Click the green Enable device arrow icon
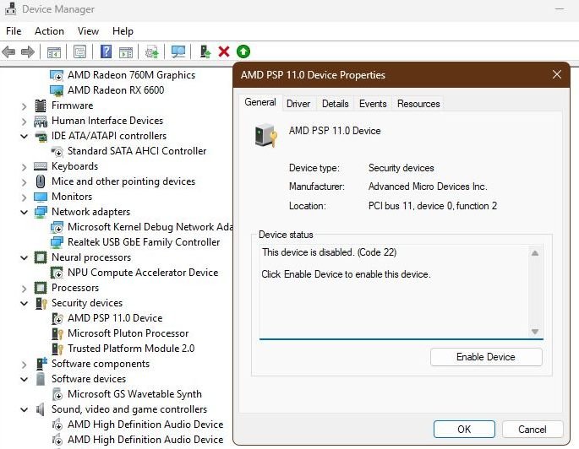The image size is (579, 449). (x=243, y=51)
